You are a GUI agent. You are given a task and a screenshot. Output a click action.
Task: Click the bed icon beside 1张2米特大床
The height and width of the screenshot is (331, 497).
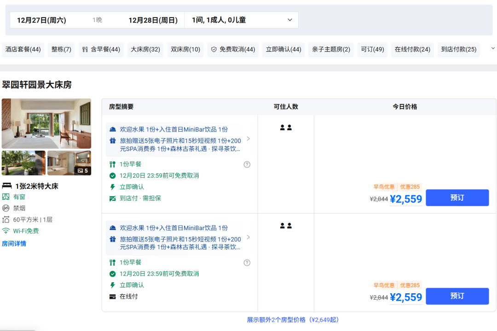[x=6, y=186]
